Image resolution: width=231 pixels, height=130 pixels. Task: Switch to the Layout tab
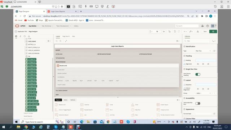pyautogui.click(x=58, y=36)
